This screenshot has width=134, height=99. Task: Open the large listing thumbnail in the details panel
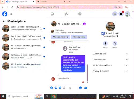pos(110,26)
